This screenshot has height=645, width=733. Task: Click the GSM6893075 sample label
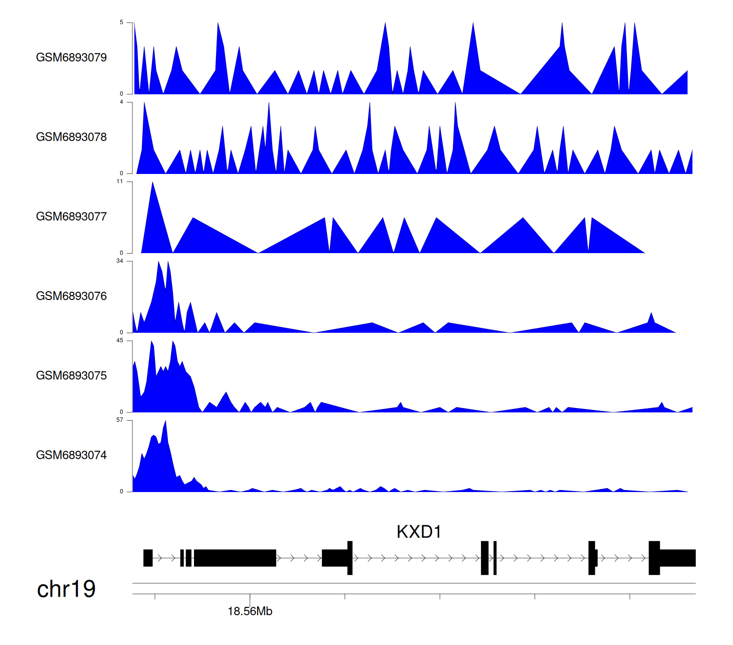71,376
